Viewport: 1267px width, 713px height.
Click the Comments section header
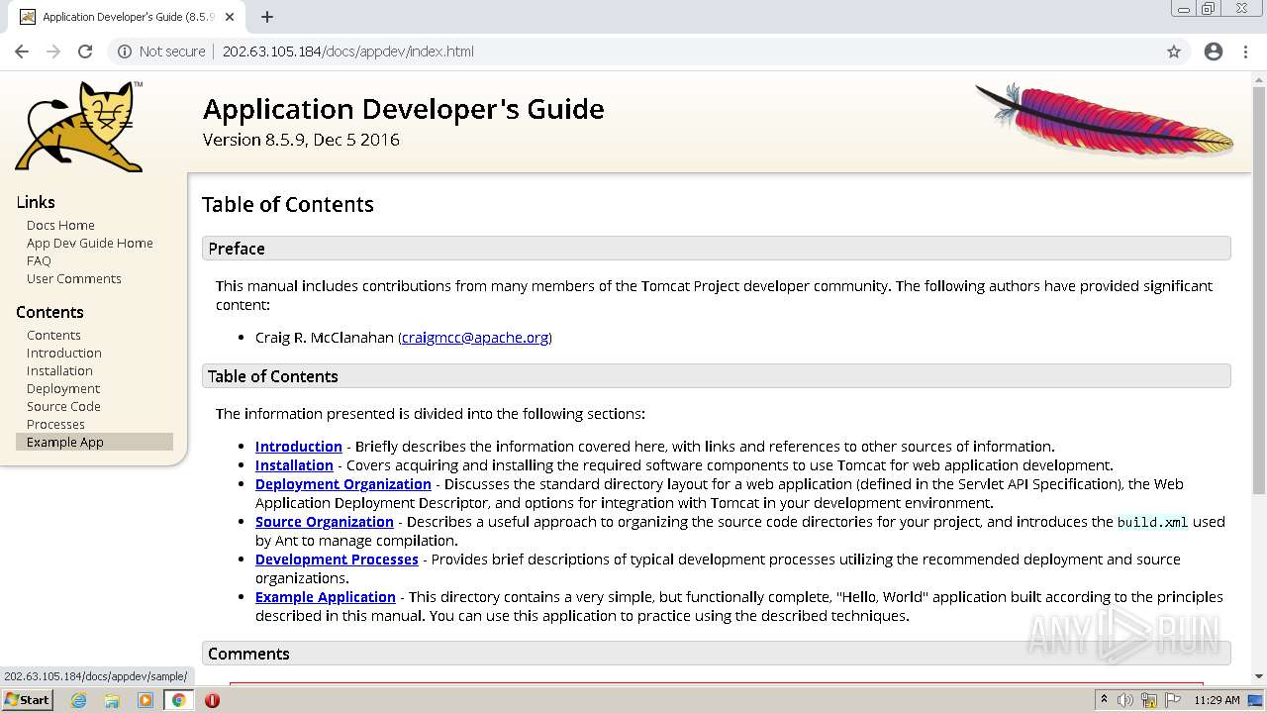click(x=717, y=654)
